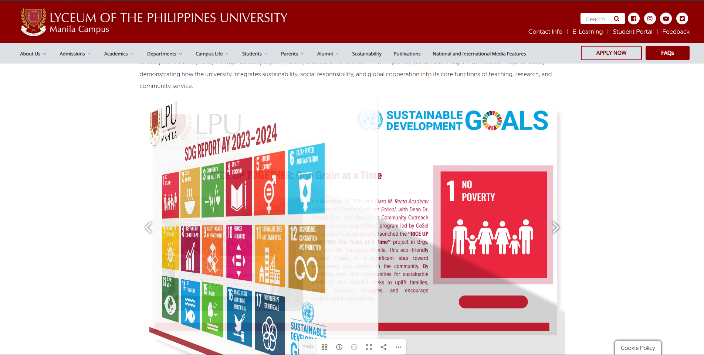Open the Feedback link
Image resolution: width=704 pixels, height=355 pixels.
point(676,32)
